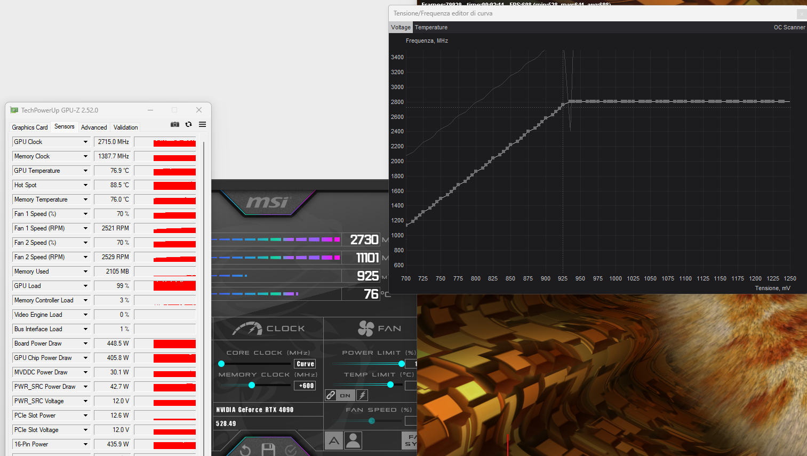Open the Fan 1 Speed (RPM) dropdown
Viewport: 807px width, 456px height.
click(x=85, y=228)
